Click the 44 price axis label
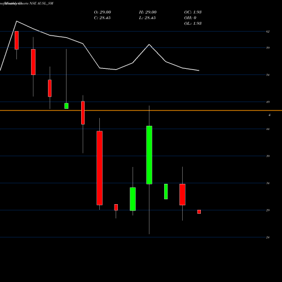 268,129
